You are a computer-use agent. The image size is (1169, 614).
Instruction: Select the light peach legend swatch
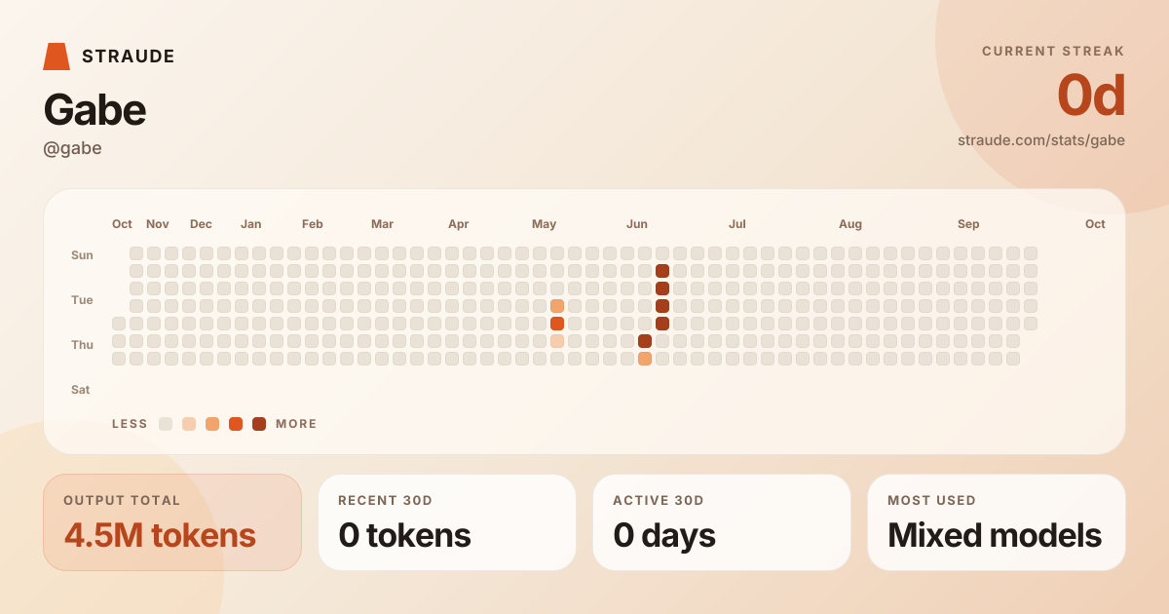189,424
